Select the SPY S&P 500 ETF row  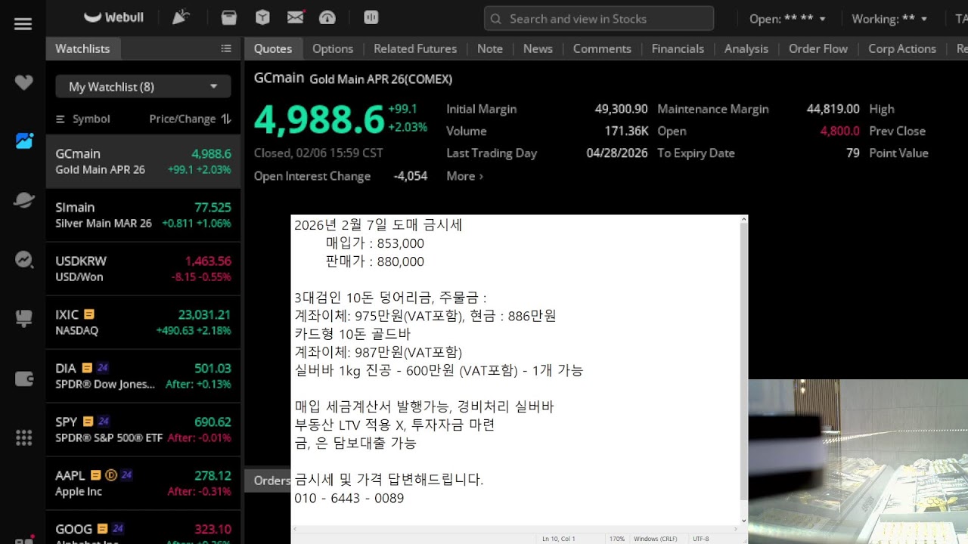(x=143, y=429)
